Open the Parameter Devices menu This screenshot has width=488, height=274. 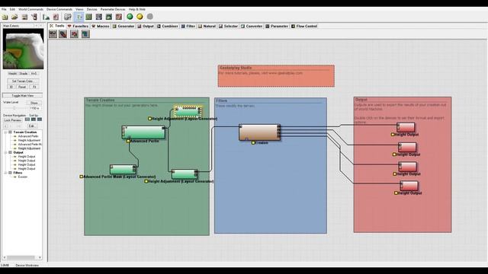coord(113,9)
